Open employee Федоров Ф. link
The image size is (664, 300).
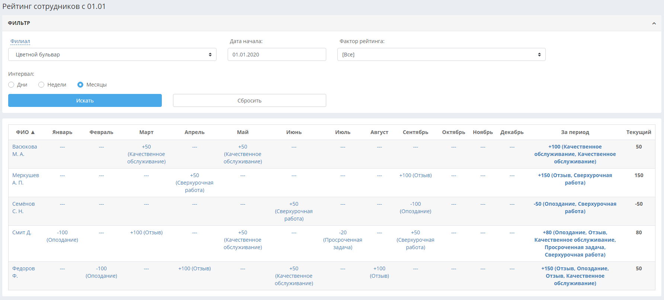[x=23, y=272]
